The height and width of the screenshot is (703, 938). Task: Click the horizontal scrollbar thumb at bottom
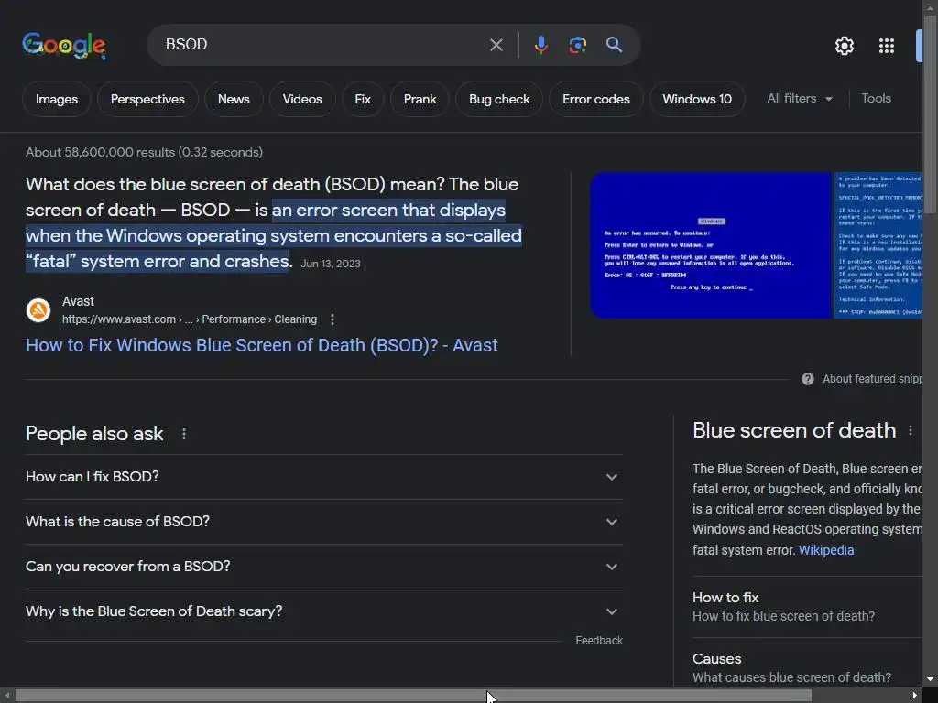pyautogui.click(x=413, y=696)
